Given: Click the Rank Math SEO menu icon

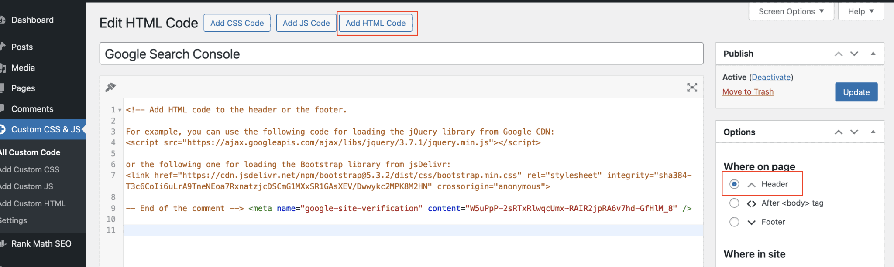Looking at the screenshot, I should click(x=3, y=243).
